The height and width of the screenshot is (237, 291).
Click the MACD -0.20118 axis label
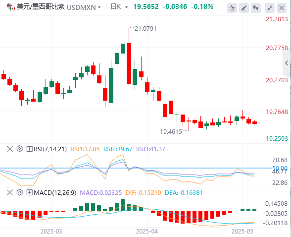[x=275, y=223]
